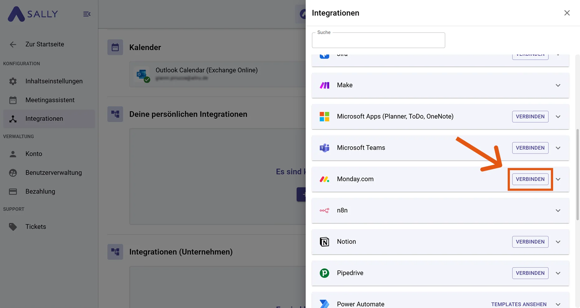Screen dimensions: 580x308
Task: Expand the Microsoft Teams row
Action: coord(558,148)
